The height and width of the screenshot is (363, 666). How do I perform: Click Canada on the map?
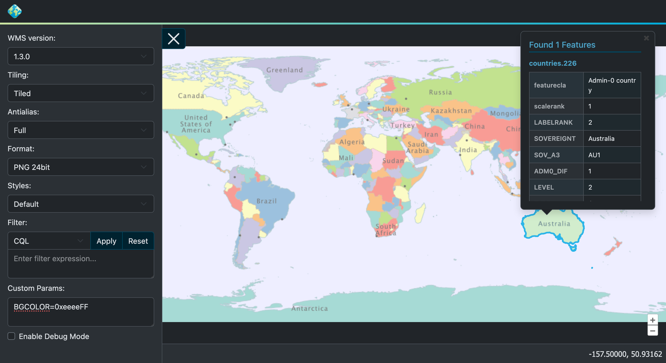191,96
